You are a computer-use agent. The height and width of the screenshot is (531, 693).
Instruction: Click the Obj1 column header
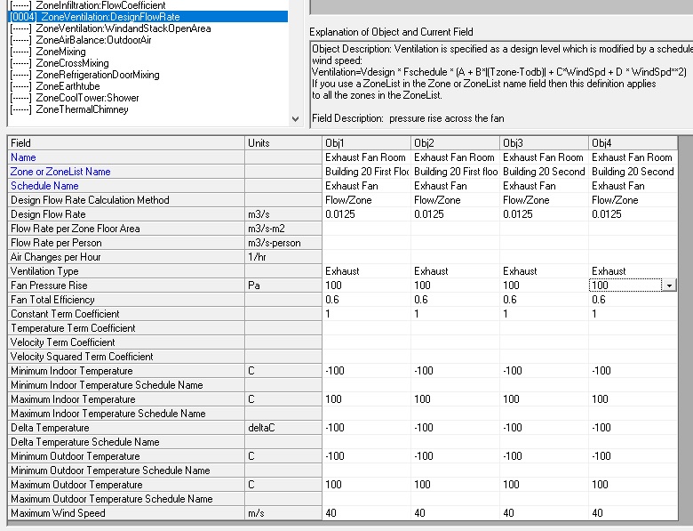pyautogui.click(x=366, y=143)
